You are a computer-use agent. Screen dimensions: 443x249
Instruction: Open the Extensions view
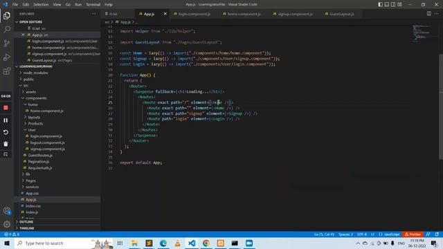coord(7,71)
